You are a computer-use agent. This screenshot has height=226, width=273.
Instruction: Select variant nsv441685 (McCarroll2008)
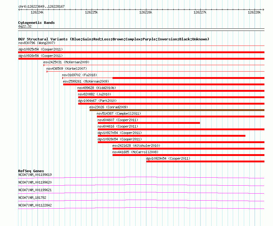(x=135, y=152)
